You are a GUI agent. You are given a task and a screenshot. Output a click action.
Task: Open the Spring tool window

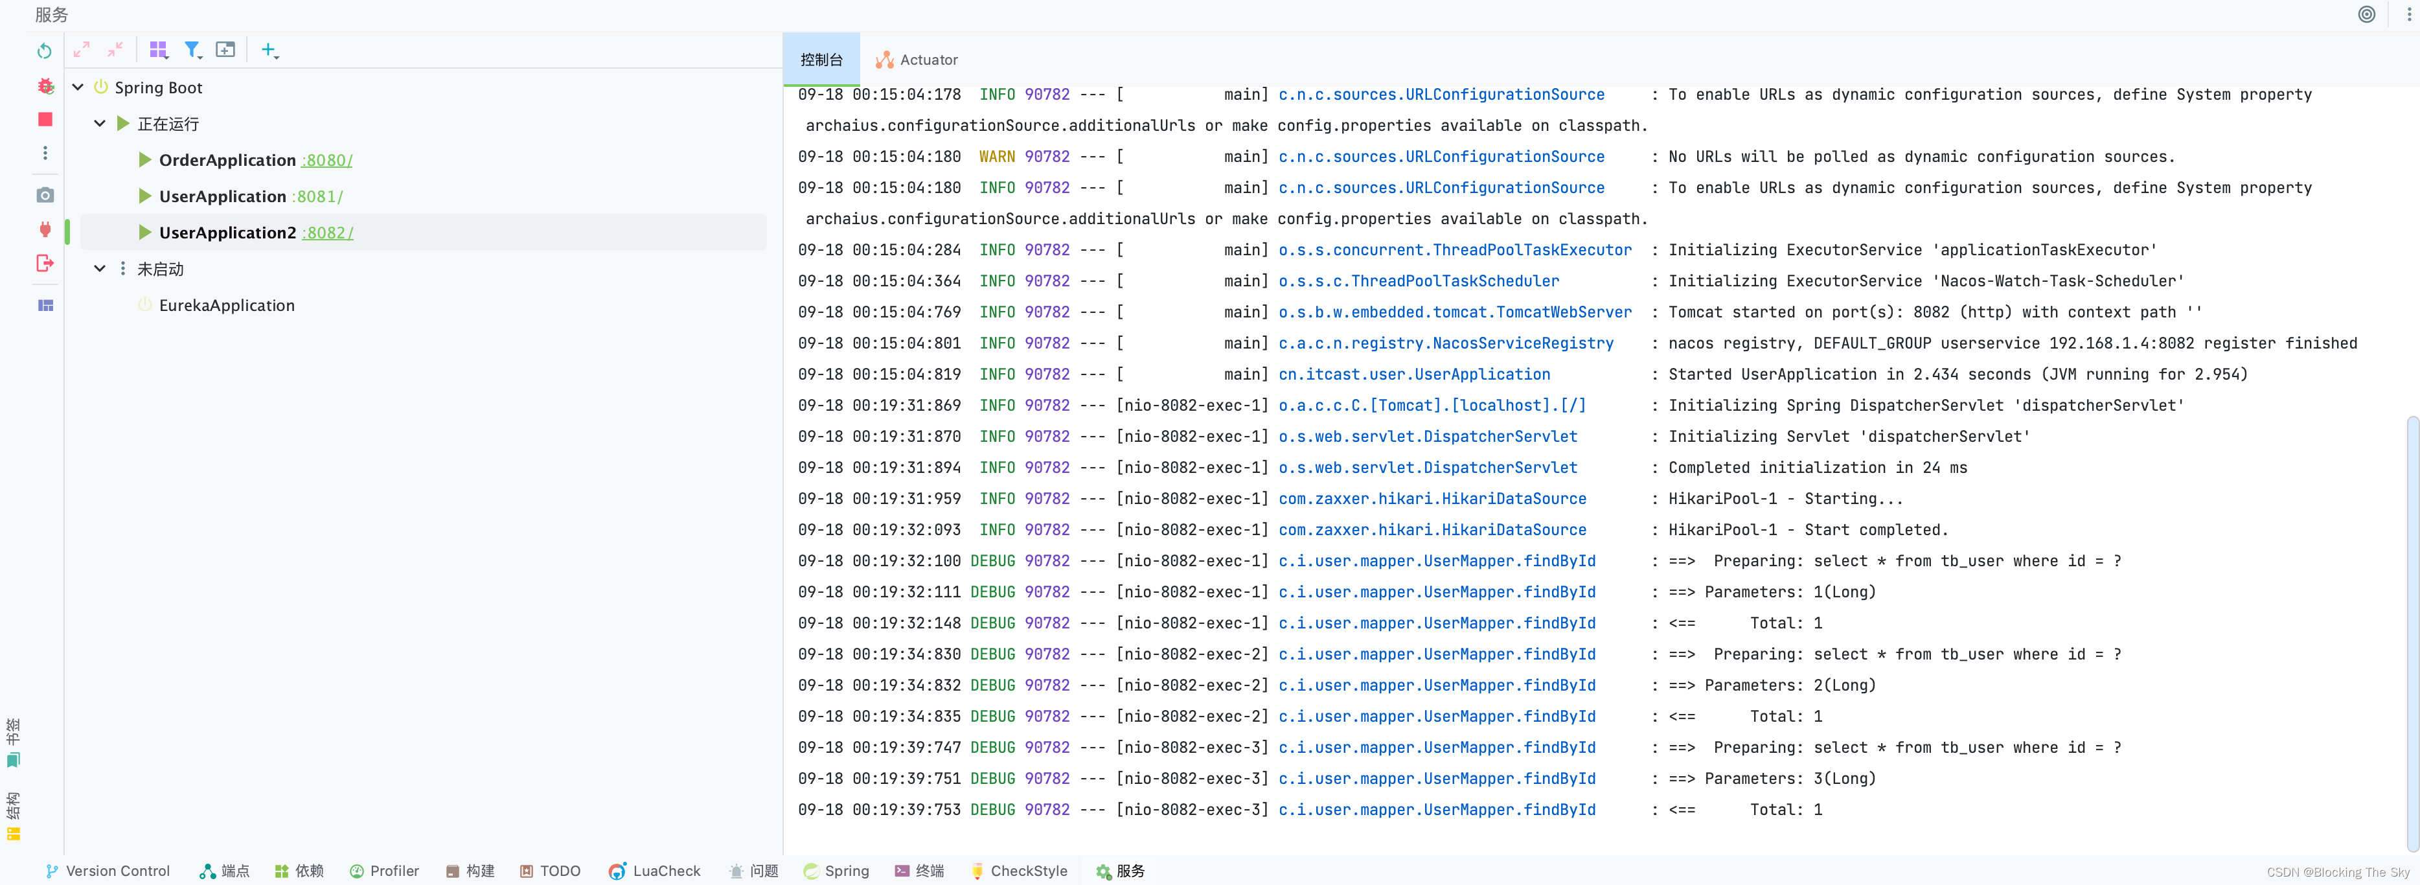(836, 871)
